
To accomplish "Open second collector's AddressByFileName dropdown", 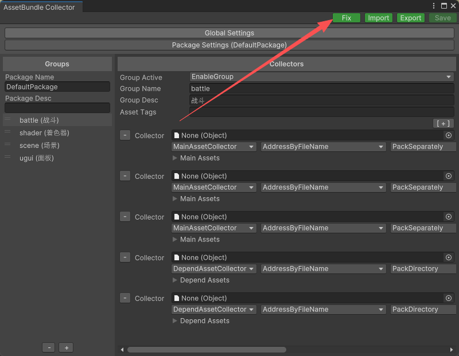I will tap(324, 187).
